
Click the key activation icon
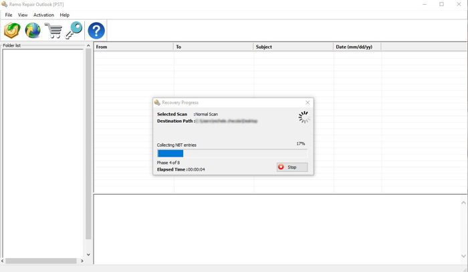click(74, 30)
